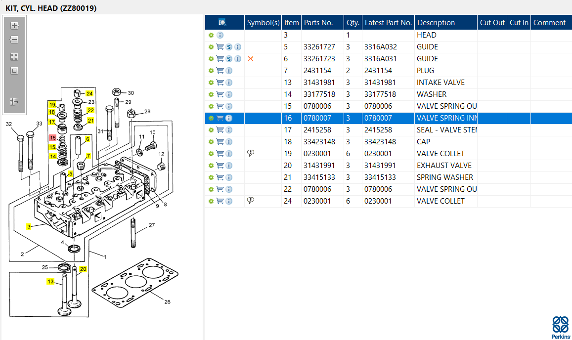Click the Cut Out column header

(x=492, y=22)
